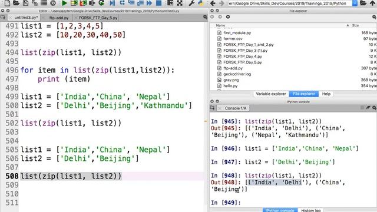Continue execution until next breakpoint
The image size is (377, 212).
[149, 3]
